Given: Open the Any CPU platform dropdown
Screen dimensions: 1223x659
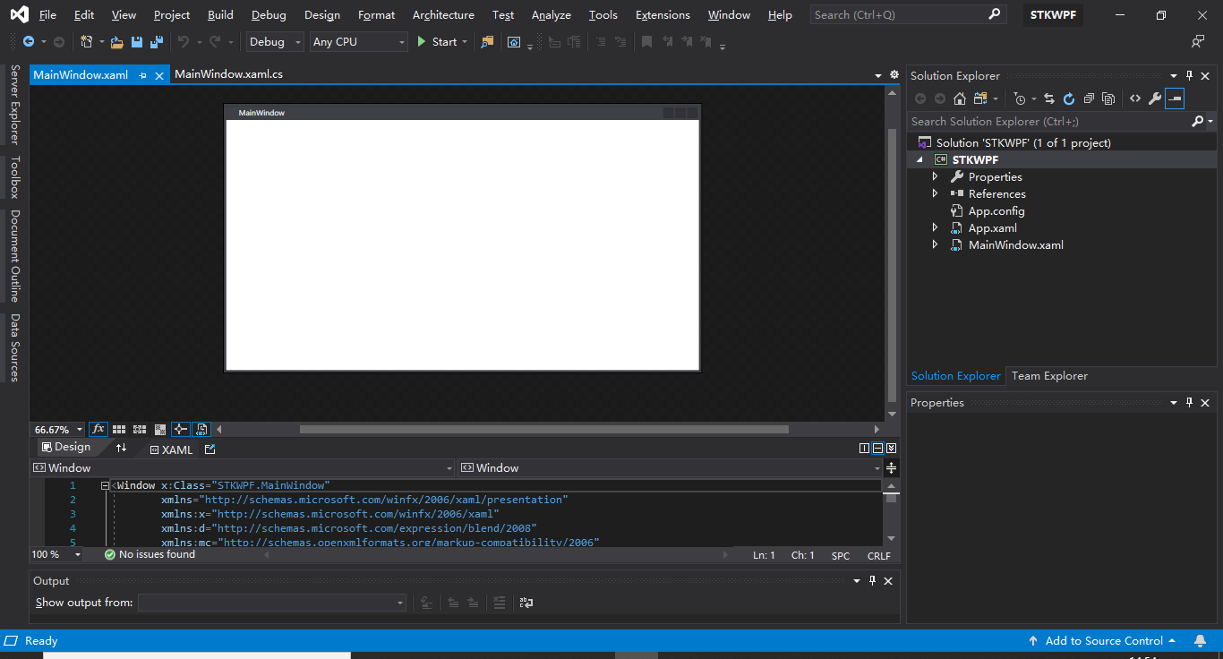Looking at the screenshot, I should click(358, 41).
